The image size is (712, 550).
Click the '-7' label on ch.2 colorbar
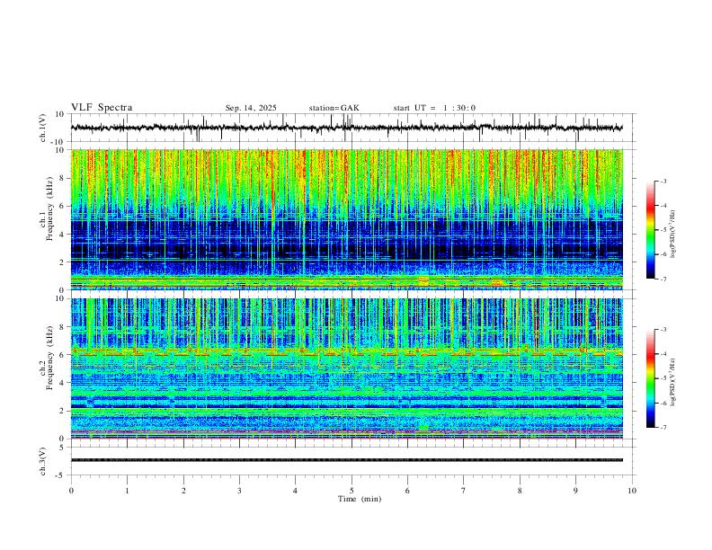point(663,428)
